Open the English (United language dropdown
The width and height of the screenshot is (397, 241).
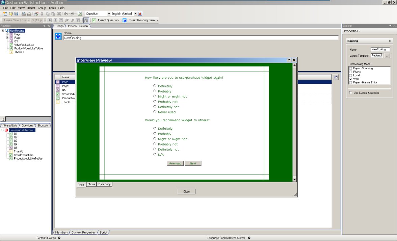(135, 14)
